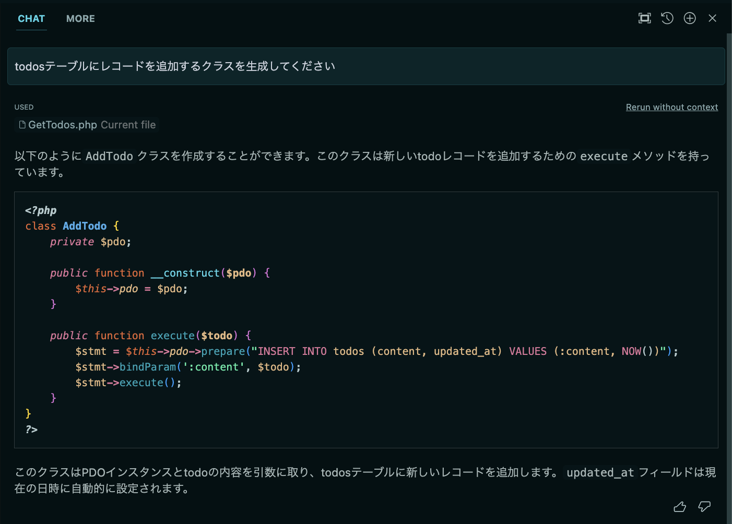Image resolution: width=732 pixels, height=524 pixels.
Task: Click the inline execute code token
Action: 604,156
